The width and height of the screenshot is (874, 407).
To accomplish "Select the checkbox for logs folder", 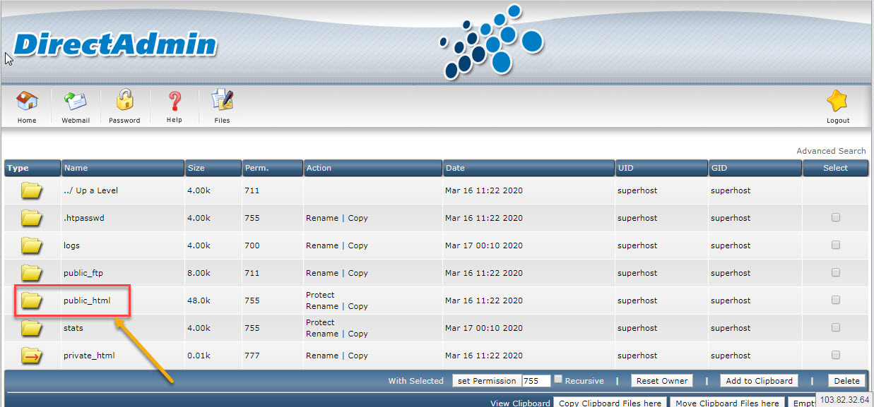I will (836, 245).
